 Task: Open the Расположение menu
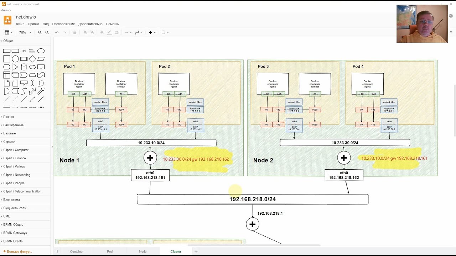pyautogui.click(x=64, y=24)
